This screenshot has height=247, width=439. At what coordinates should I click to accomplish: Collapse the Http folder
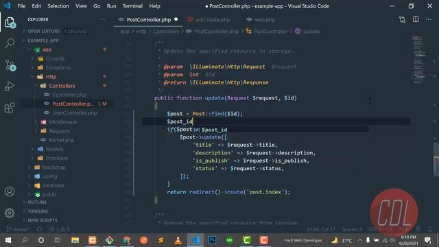click(51, 76)
